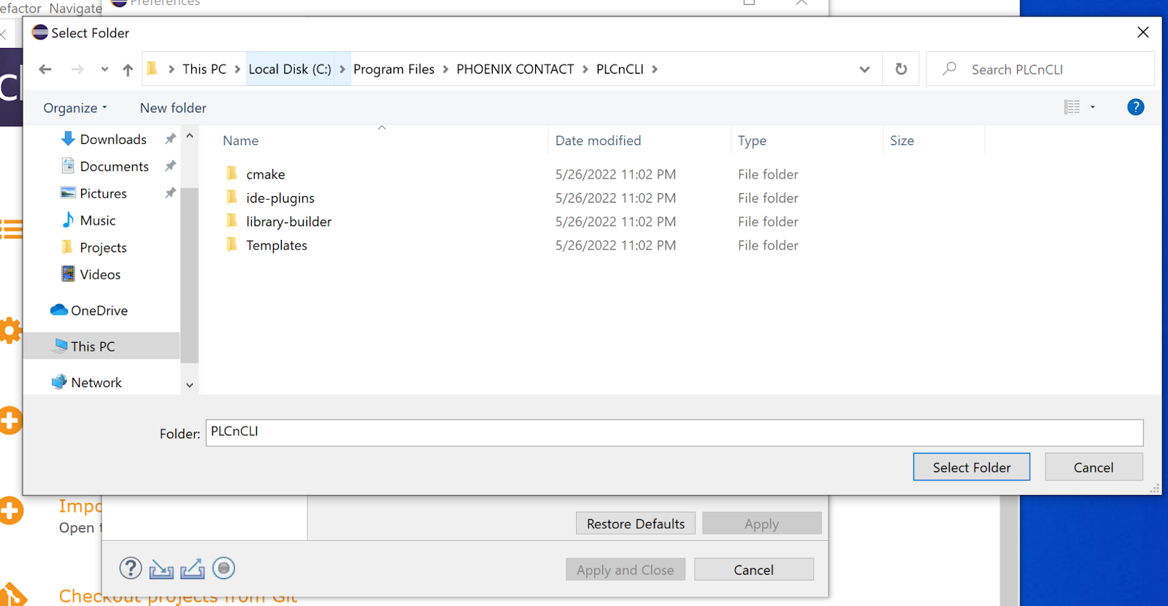Click Program Files breadcrumb

click(x=393, y=69)
